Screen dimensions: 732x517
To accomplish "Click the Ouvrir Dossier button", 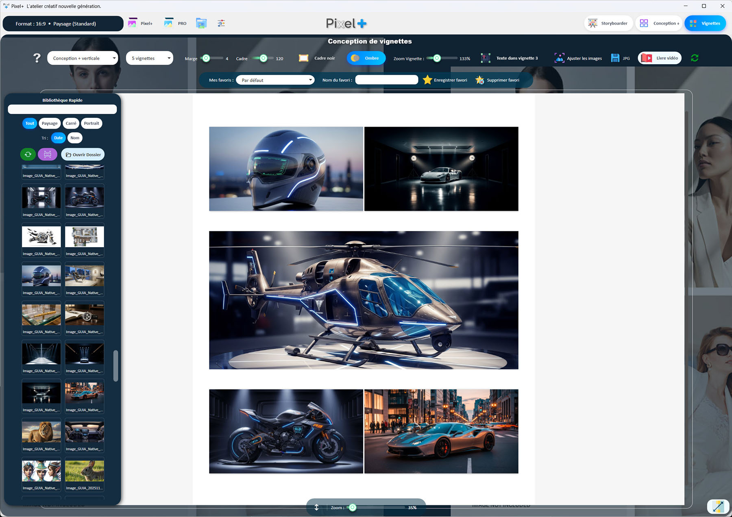I will coord(83,154).
